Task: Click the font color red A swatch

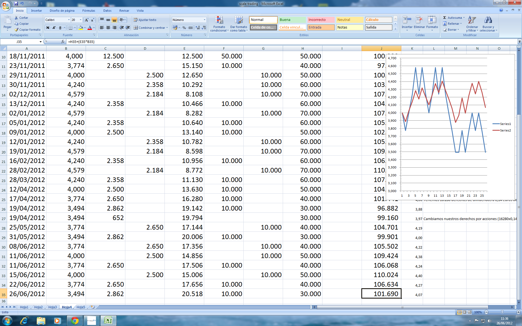Action: [x=90, y=28]
